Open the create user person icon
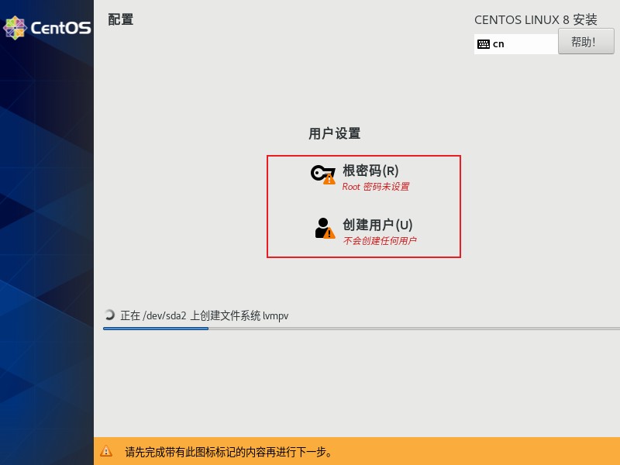Screen dimensions: 620x465 [x=325, y=229]
